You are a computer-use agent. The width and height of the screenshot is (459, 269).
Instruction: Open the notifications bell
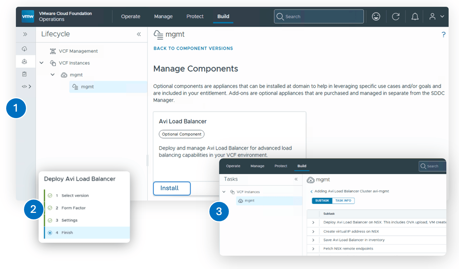(x=415, y=17)
